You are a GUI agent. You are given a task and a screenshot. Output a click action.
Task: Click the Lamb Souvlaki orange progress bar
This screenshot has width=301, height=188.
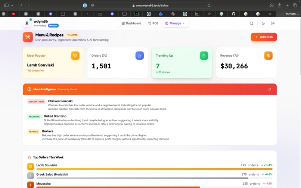[154, 169]
